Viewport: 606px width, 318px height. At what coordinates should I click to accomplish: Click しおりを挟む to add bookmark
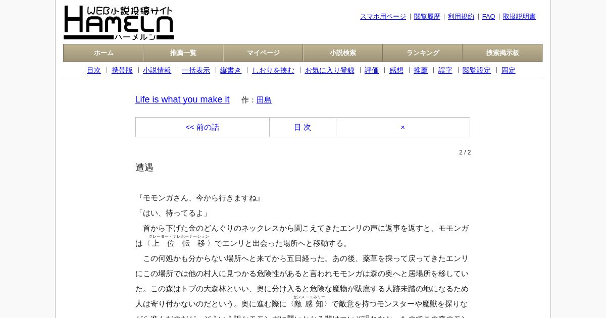click(273, 70)
